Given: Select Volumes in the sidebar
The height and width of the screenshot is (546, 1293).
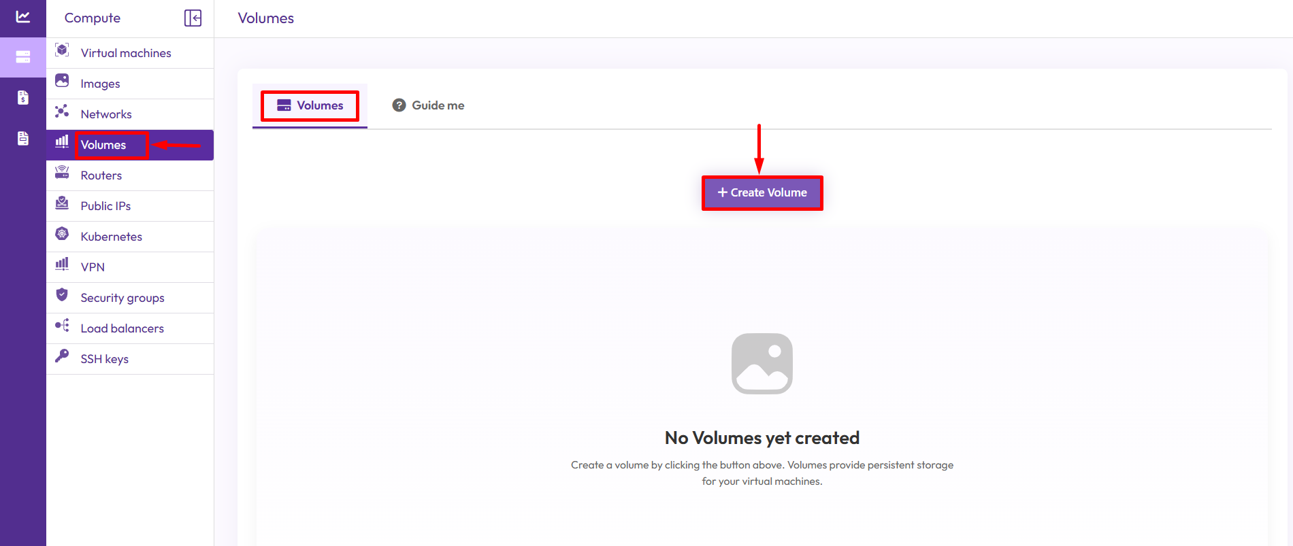Looking at the screenshot, I should point(103,145).
